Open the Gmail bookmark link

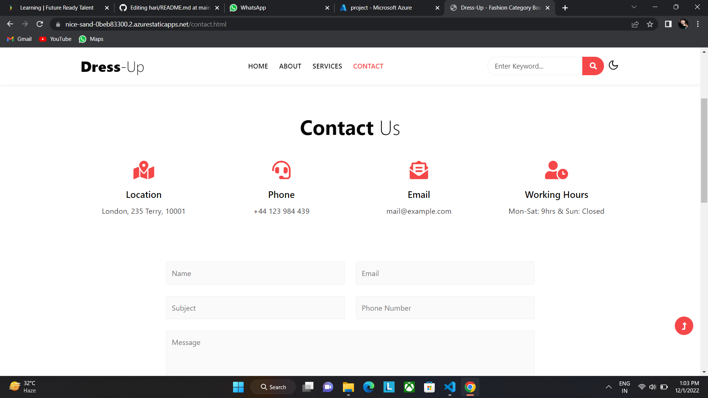pos(19,39)
